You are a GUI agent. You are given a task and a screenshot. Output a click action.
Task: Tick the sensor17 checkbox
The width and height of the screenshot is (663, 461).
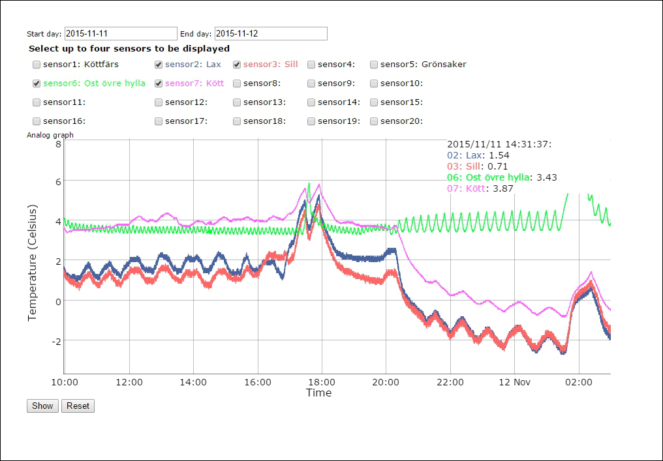[159, 121]
